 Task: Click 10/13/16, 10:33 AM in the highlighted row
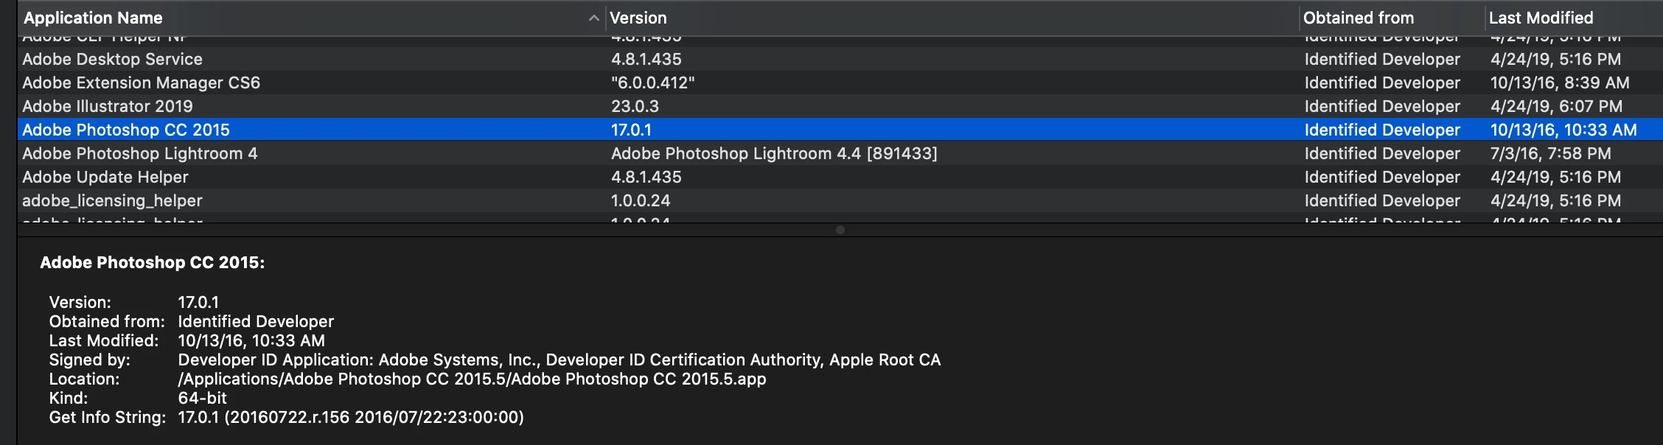tap(1563, 130)
